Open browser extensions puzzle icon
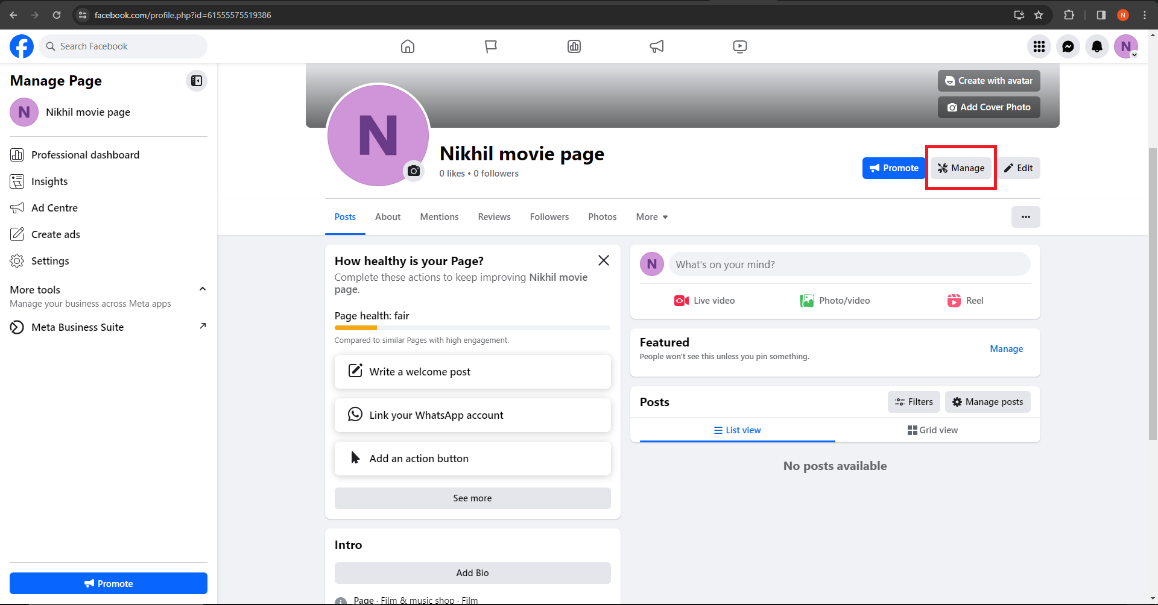This screenshot has height=605, width=1158. (x=1069, y=15)
